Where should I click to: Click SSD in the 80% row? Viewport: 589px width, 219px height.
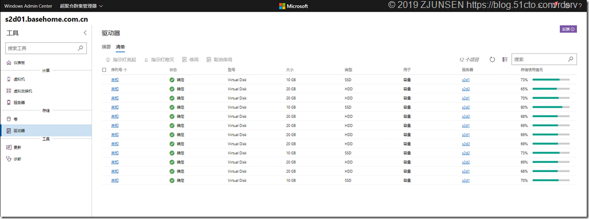click(x=348, y=107)
